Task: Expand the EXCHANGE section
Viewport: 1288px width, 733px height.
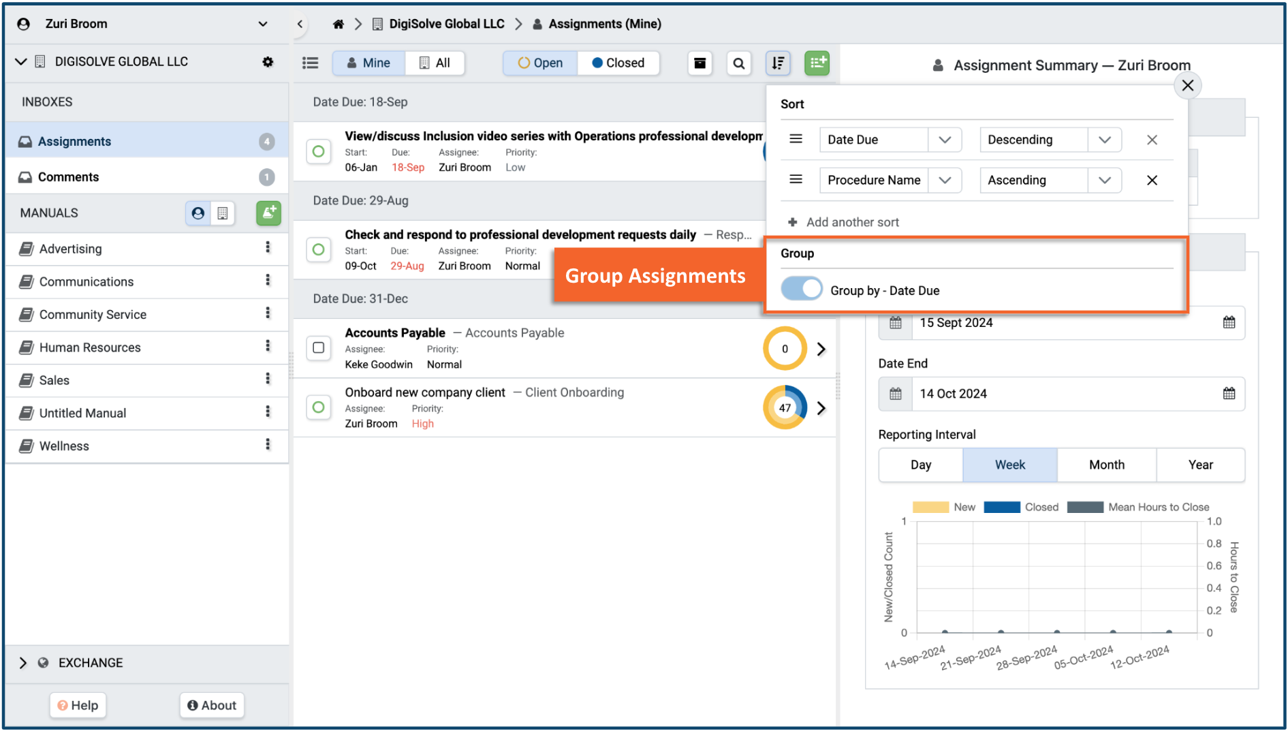Action: tap(23, 663)
